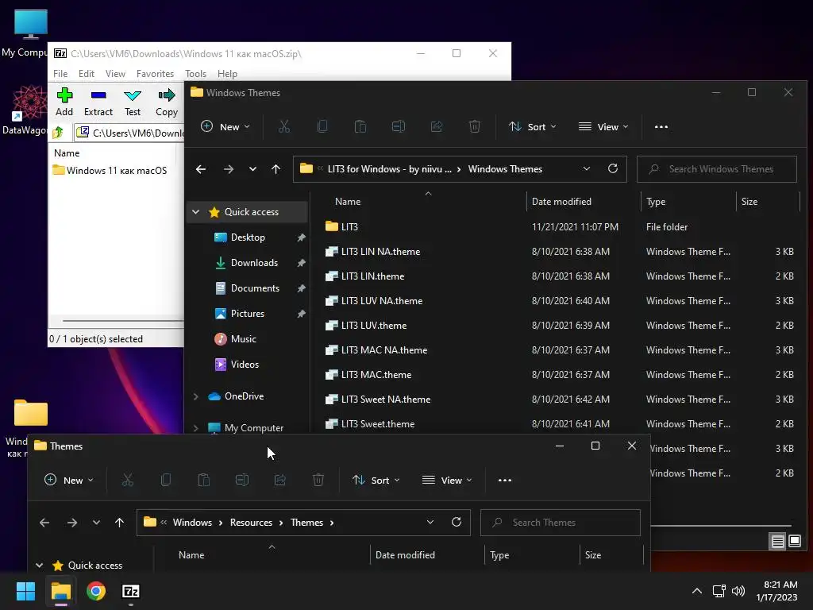Click the Share icon in Windows Themes toolbar
813x610 pixels.
pyautogui.click(x=437, y=126)
